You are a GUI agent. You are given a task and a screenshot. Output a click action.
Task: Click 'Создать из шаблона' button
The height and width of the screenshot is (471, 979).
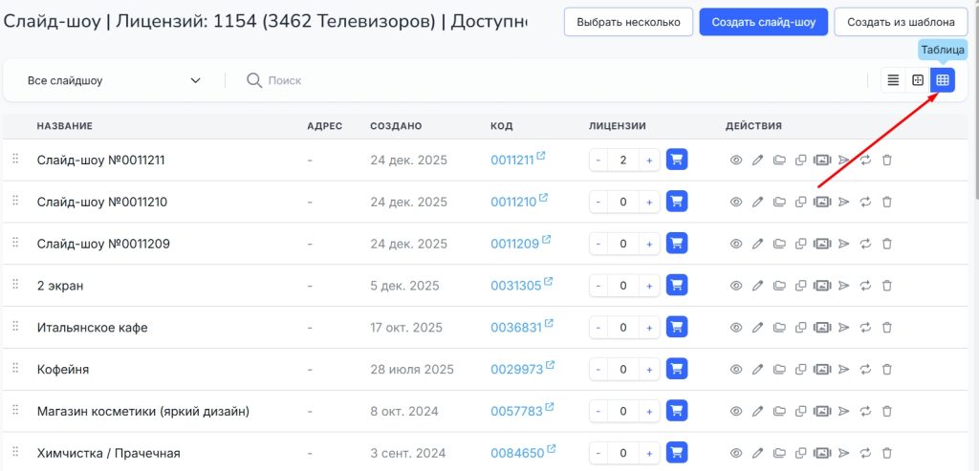point(901,22)
